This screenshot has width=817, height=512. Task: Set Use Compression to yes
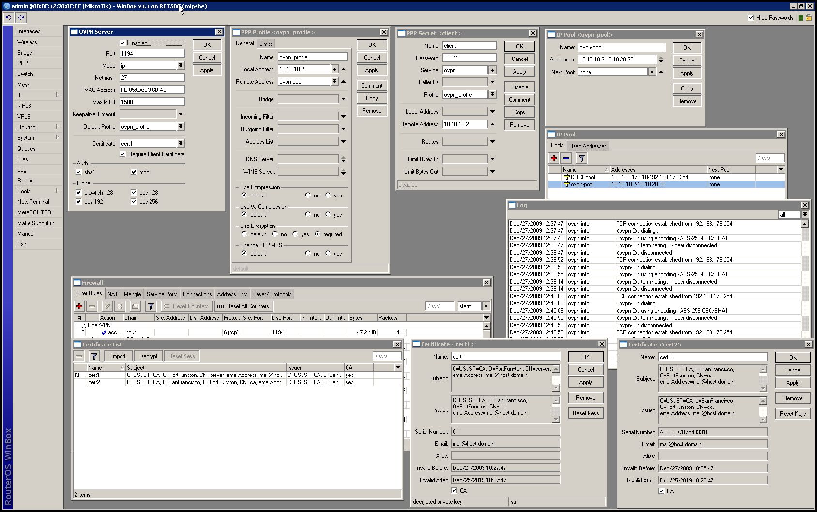[x=328, y=196]
